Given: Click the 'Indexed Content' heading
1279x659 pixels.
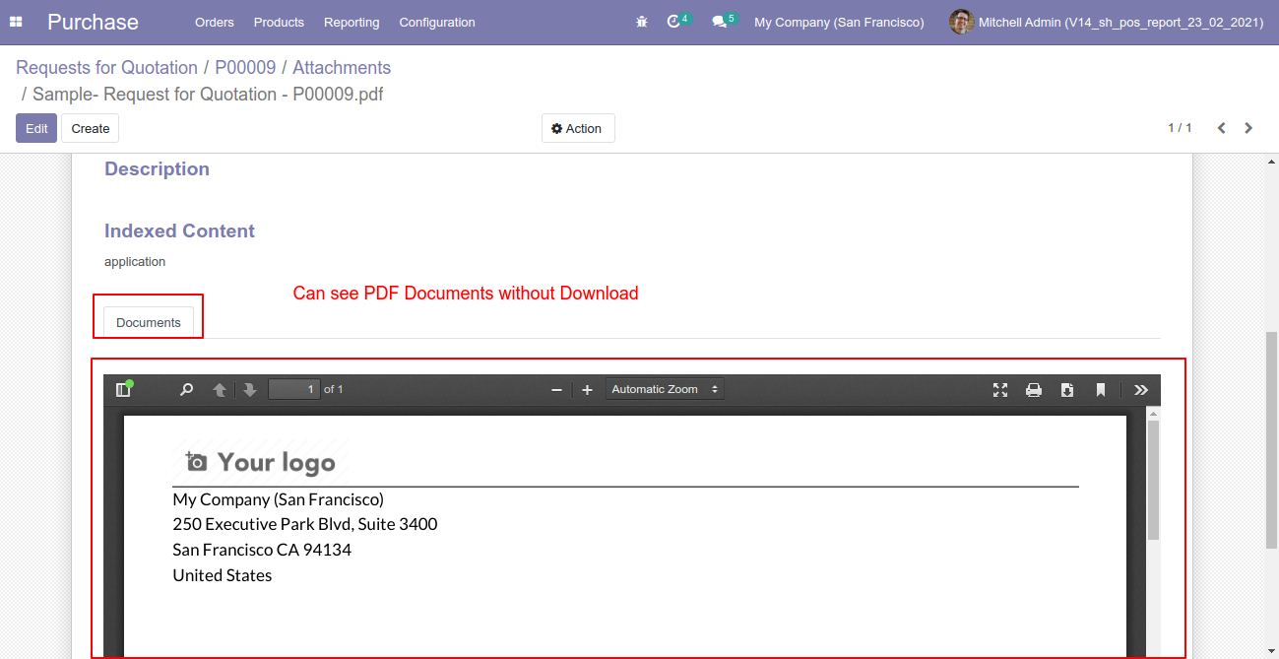Looking at the screenshot, I should [x=179, y=231].
